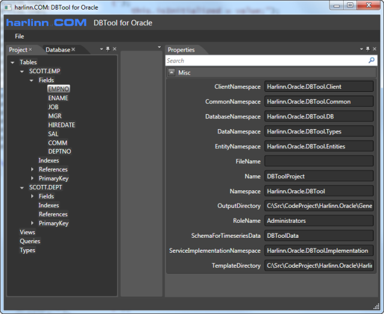
Task: Select the Types tree node
Action: click(28, 250)
